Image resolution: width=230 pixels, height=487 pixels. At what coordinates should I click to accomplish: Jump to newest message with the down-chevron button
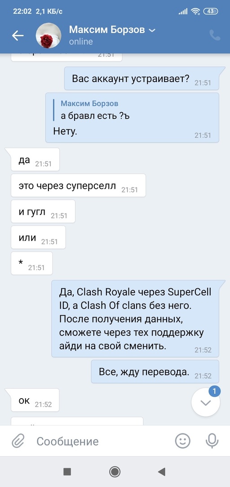tap(206, 402)
